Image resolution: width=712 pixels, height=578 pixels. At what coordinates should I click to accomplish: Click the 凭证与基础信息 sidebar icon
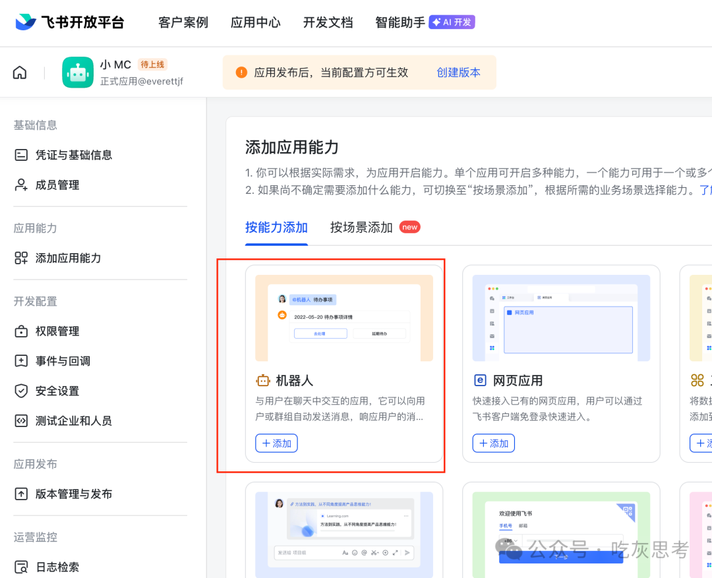point(21,155)
